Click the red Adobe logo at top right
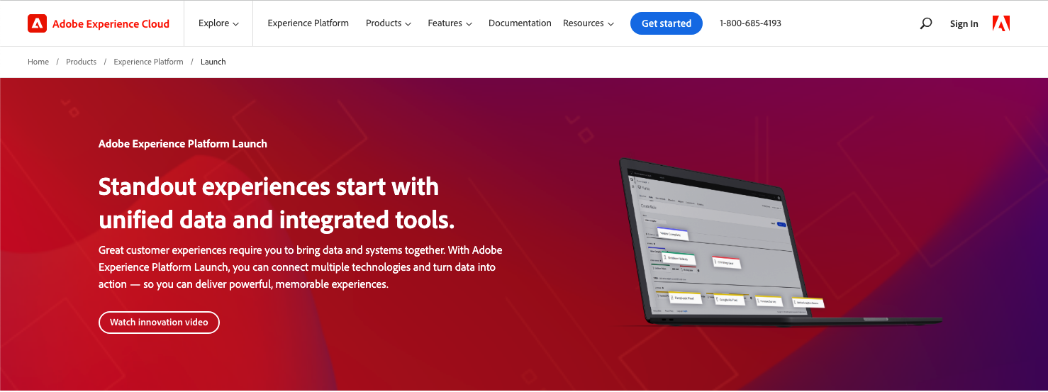Image resolution: width=1048 pixels, height=392 pixels. pyautogui.click(x=1001, y=23)
